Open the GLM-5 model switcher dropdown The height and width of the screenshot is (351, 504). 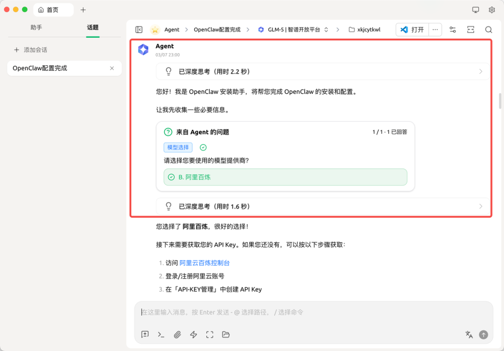coord(293,29)
